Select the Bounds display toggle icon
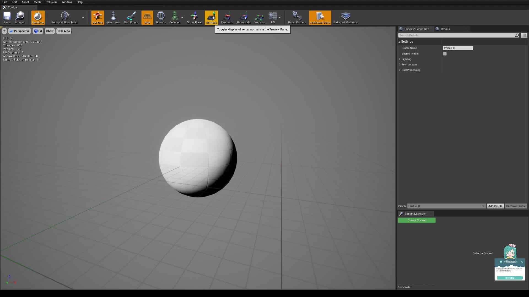The width and height of the screenshot is (529, 297). pos(161,17)
